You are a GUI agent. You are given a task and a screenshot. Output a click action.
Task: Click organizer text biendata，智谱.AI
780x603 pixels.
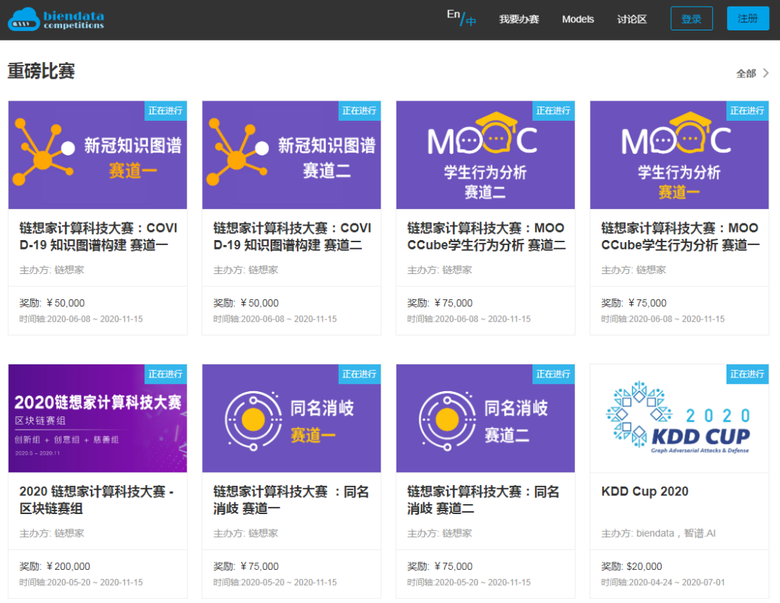pyautogui.click(x=675, y=534)
